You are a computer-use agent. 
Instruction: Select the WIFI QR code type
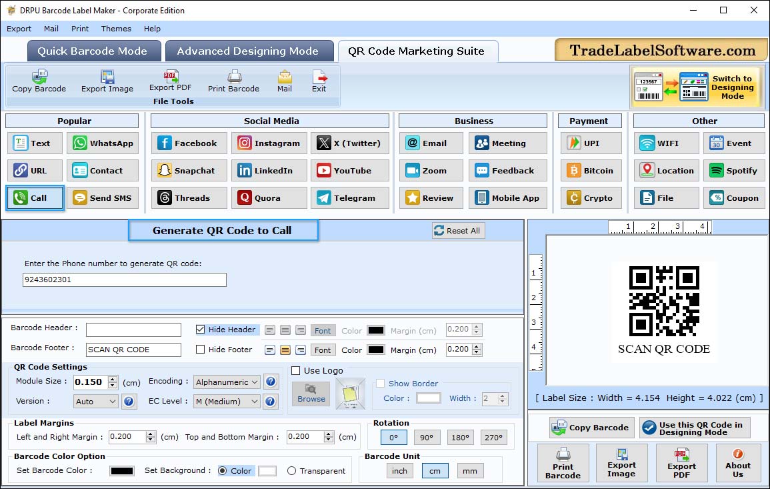[x=667, y=143]
